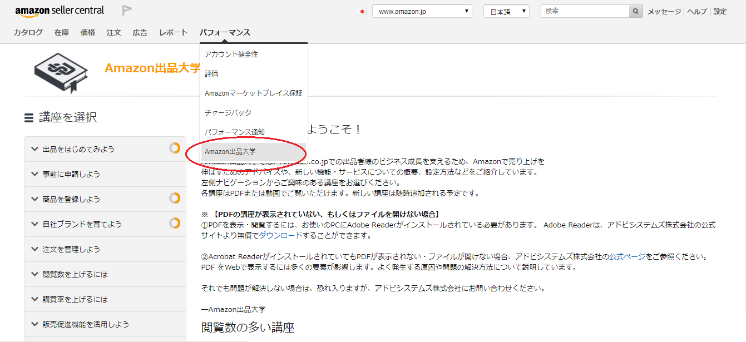Image resolution: width=746 pixels, height=342 pixels.
Task: Select Amazonマーケットプレイス保証 menu entry
Action: click(253, 93)
